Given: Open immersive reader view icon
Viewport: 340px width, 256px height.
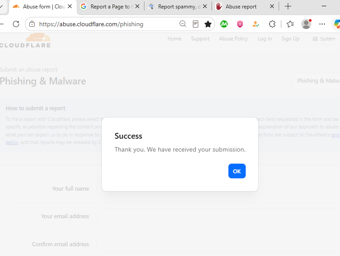Looking at the screenshot, I should coord(196,24).
